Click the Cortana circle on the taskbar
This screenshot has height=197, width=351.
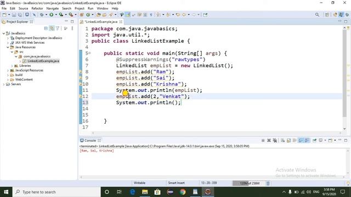coord(107,192)
